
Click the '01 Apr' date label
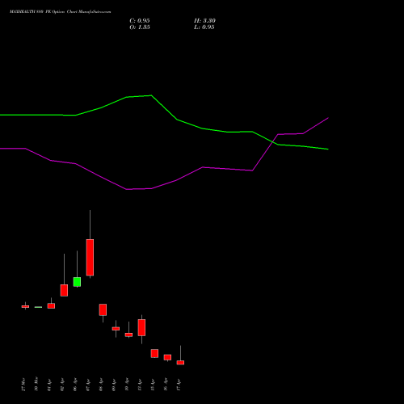(49, 385)
